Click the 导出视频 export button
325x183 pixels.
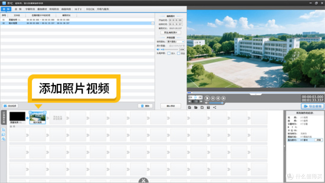(313, 106)
